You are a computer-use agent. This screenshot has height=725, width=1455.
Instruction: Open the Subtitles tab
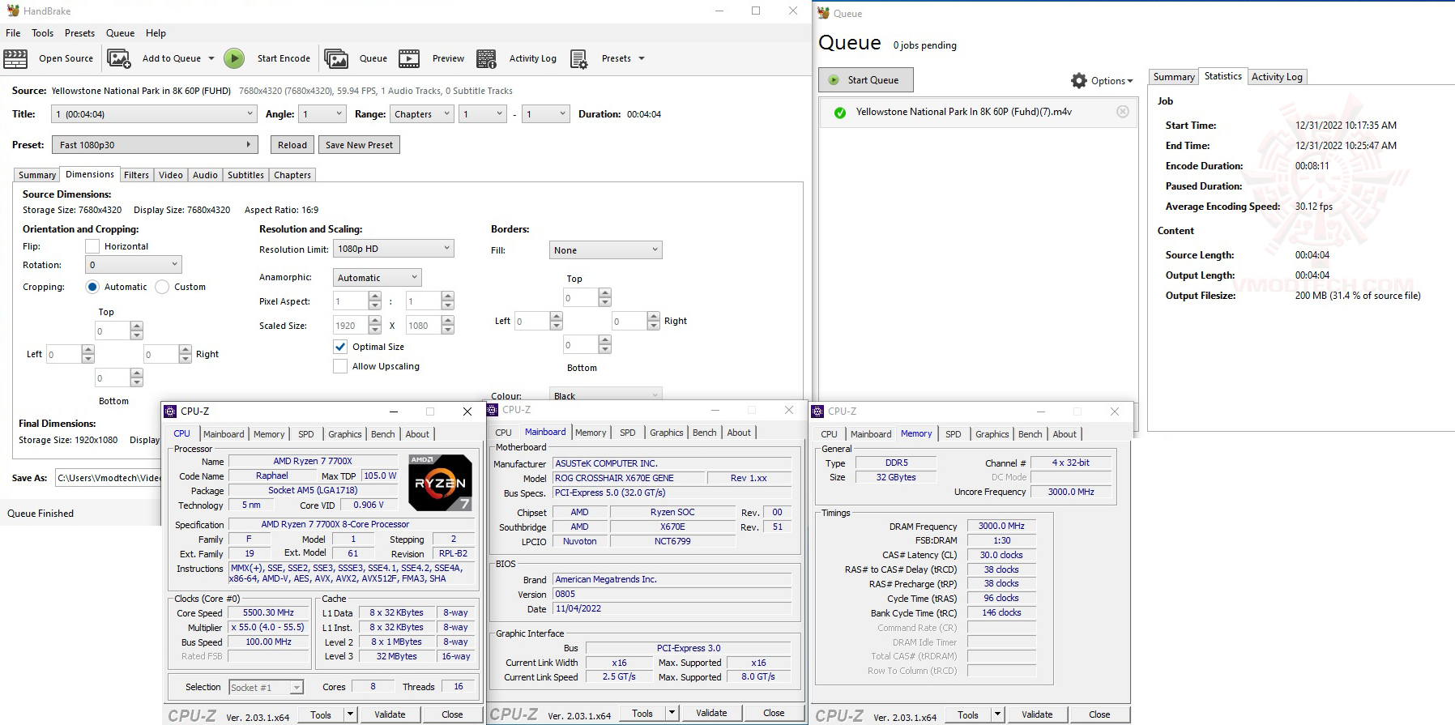click(245, 175)
